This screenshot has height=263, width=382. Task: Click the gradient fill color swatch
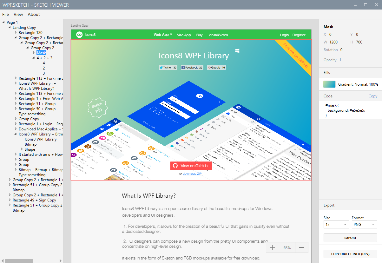click(x=329, y=84)
